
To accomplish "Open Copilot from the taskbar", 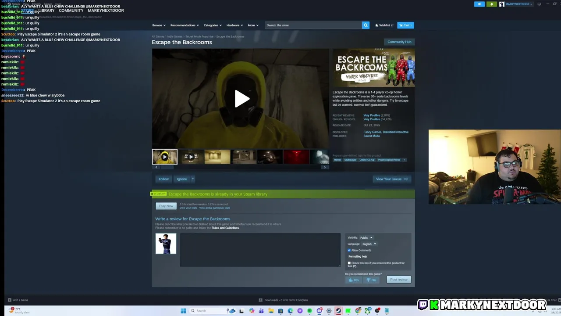I will pyautogui.click(x=252, y=311).
